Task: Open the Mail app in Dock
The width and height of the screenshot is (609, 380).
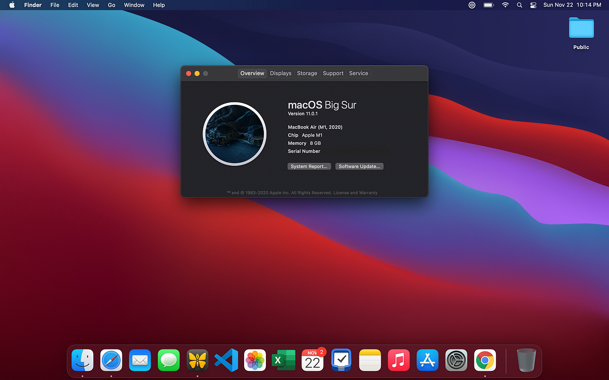Action: [140, 360]
